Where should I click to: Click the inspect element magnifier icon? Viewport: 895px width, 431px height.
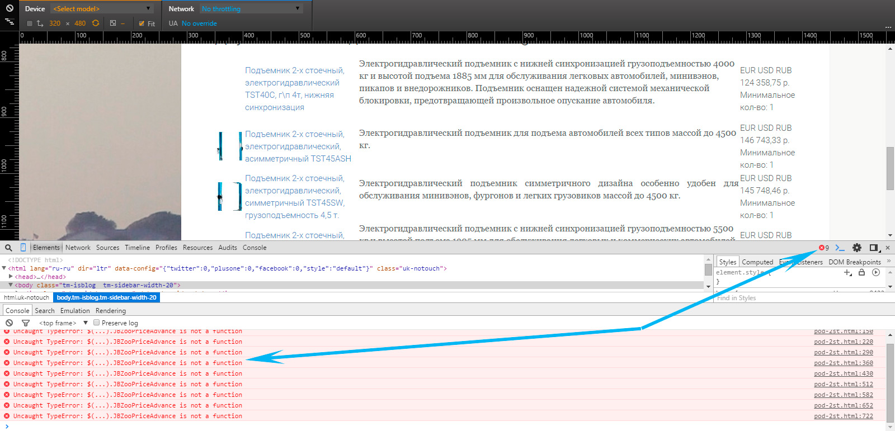point(8,248)
